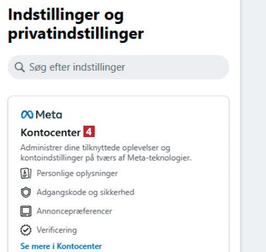Go to Annoncepræferencer
The height and width of the screenshot is (252, 266).
75,211
